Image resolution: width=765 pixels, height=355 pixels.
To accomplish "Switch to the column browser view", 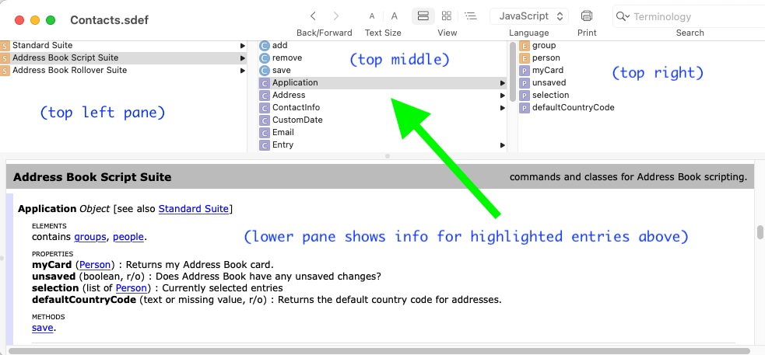I will coord(423,16).
